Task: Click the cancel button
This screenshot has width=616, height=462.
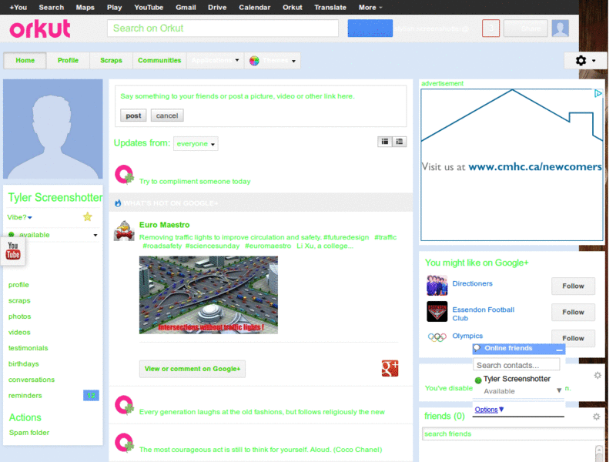Action: click(167, 115)
